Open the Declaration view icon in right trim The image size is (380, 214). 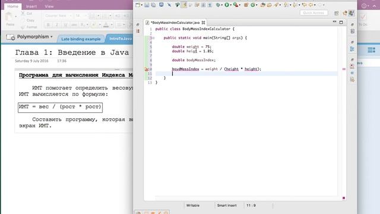tap(352, 79)
